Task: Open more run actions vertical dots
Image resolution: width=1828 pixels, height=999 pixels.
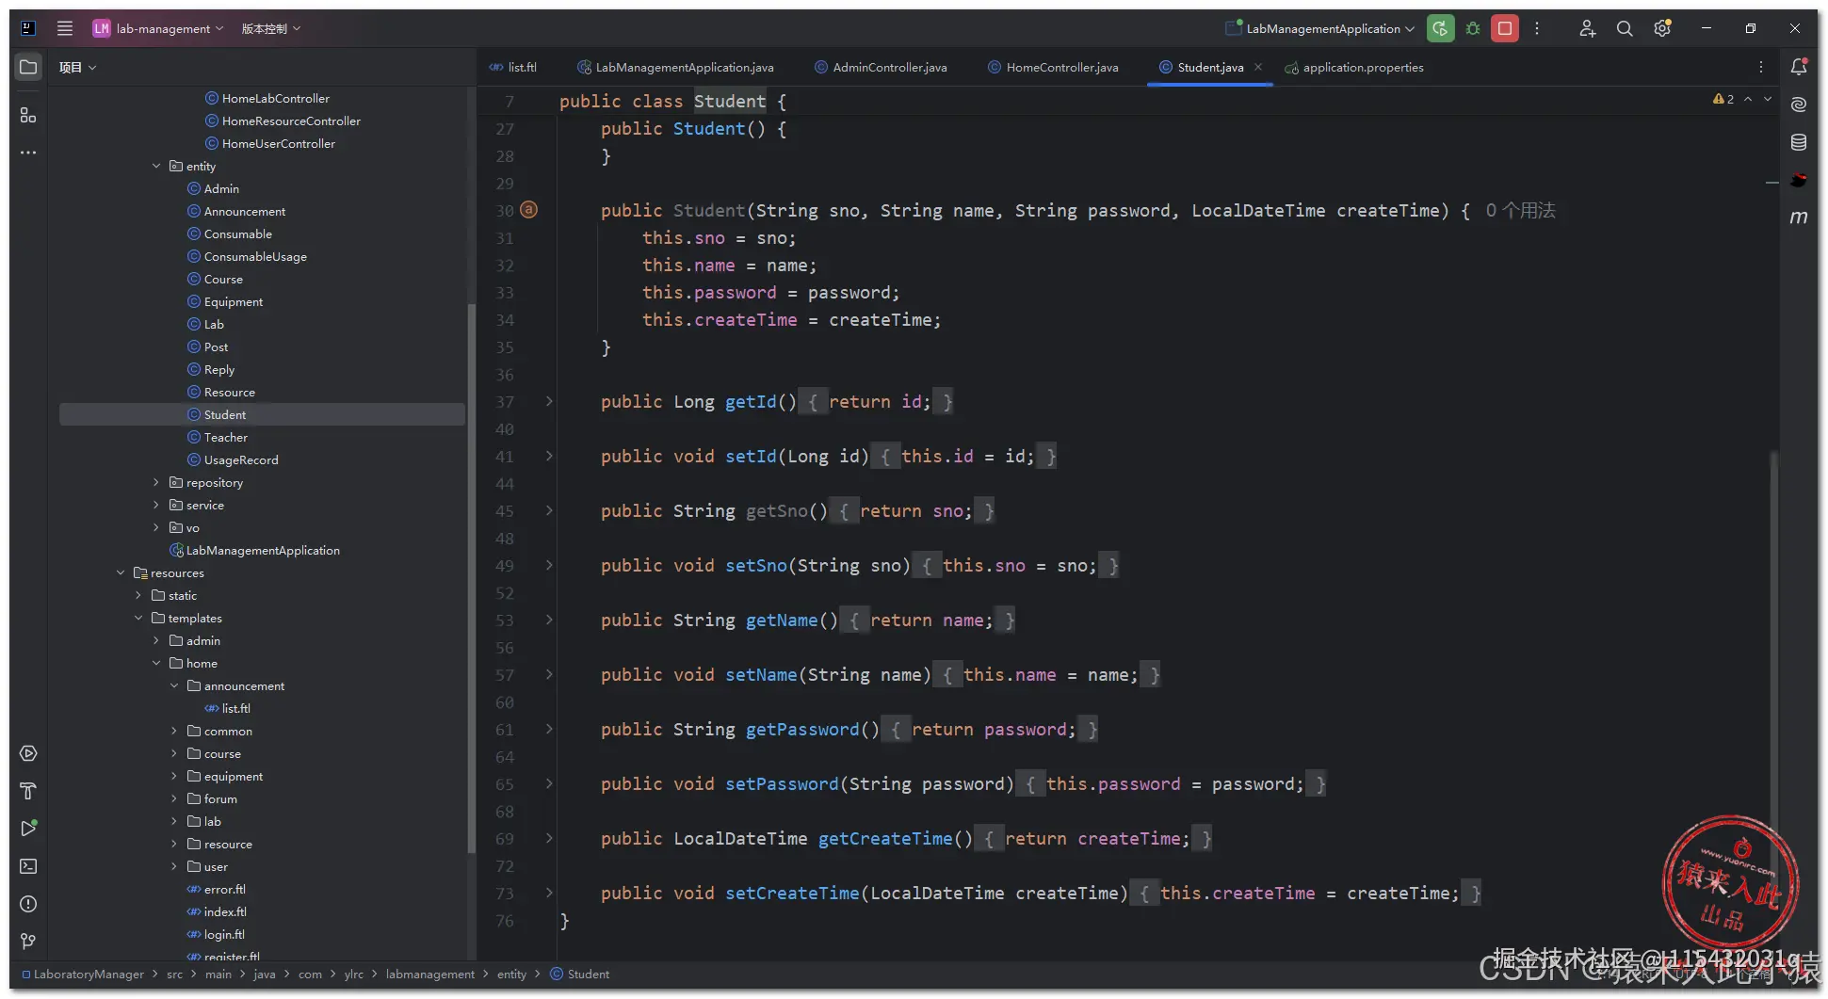Action: point(1537,28)
